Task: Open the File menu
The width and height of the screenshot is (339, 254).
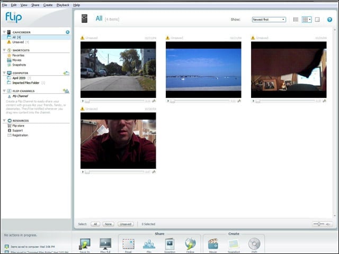Action: tap(4, 5)
